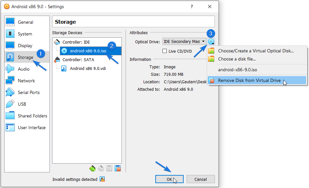
Task: Click the add new storage controller icon
Action: click(x=92, y=168)
